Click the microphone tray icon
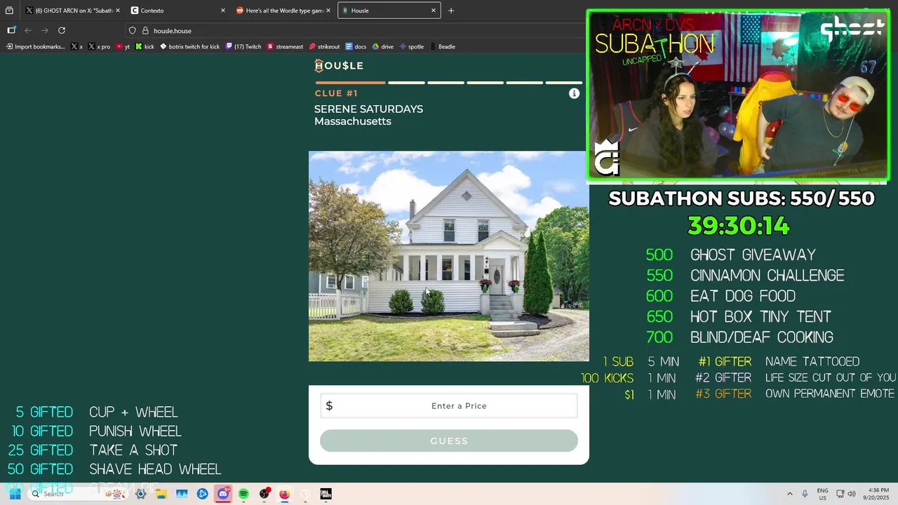This screenshot has width=898, height=505. click(x=805, y=494)
